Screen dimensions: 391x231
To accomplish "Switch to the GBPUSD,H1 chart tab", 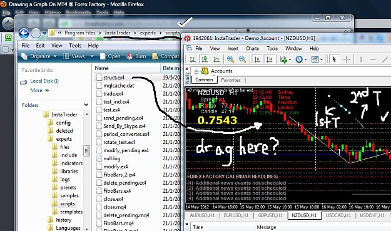I will pos(270,215).
